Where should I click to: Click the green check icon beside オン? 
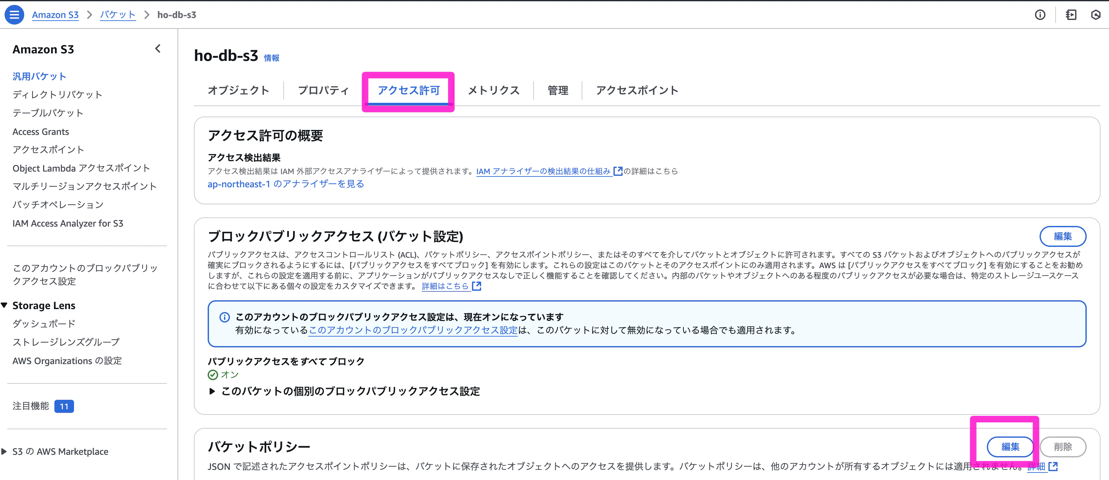213,375
